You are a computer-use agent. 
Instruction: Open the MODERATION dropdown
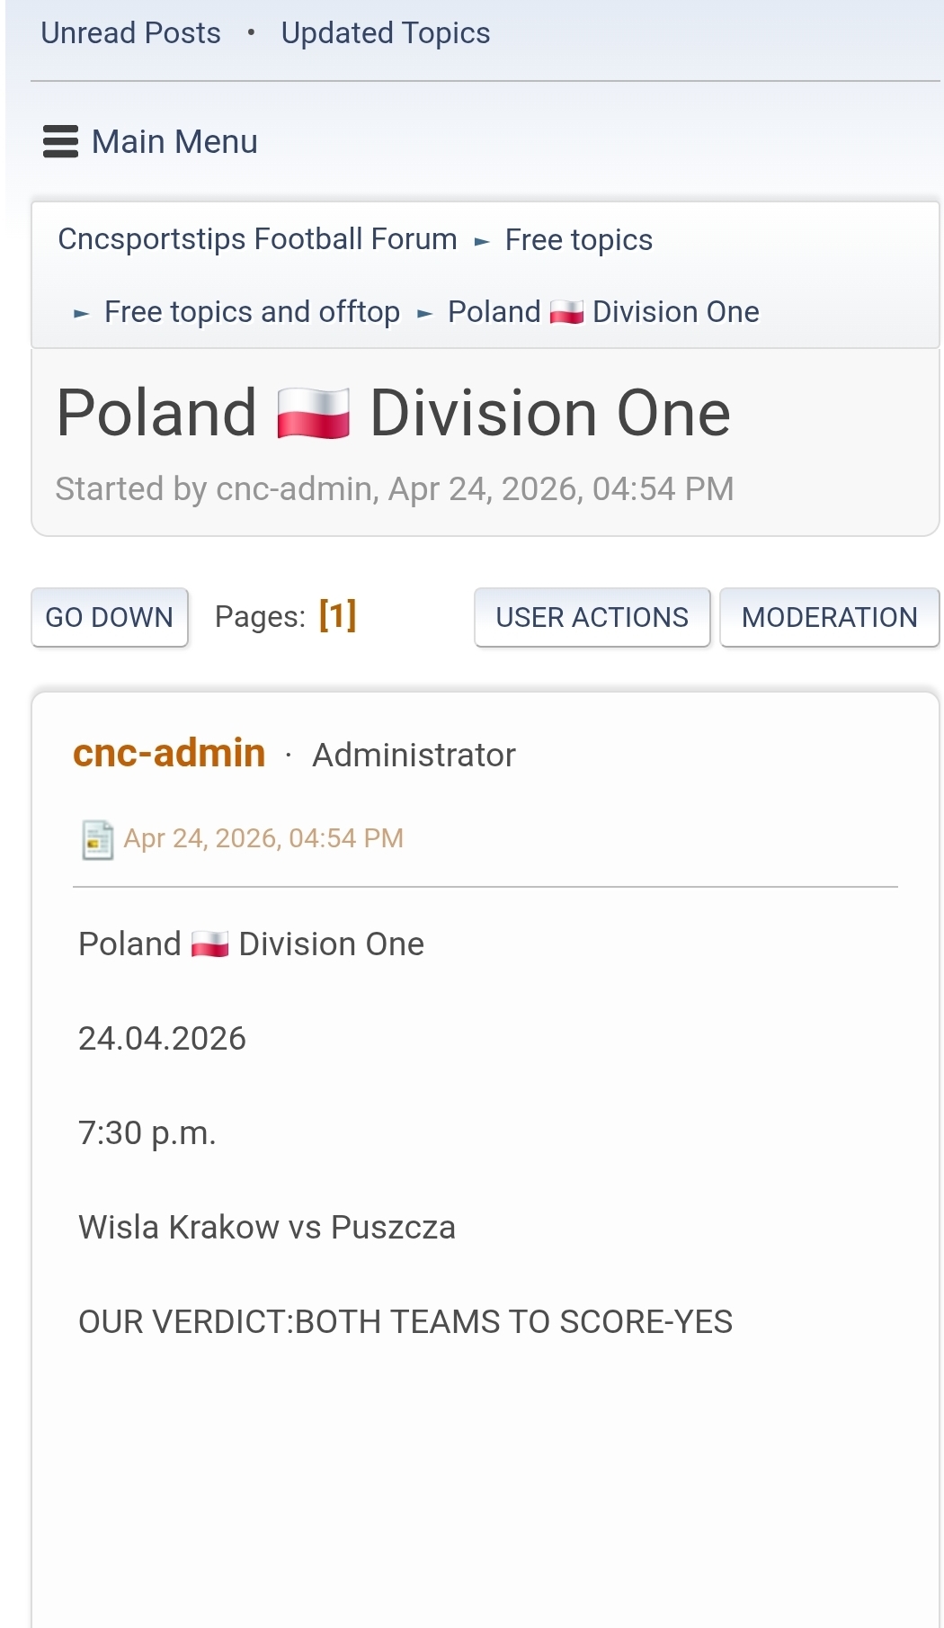pyautogui.click(x=829, y=617)
